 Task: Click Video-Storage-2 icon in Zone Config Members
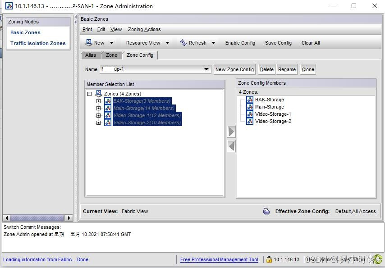250,121
